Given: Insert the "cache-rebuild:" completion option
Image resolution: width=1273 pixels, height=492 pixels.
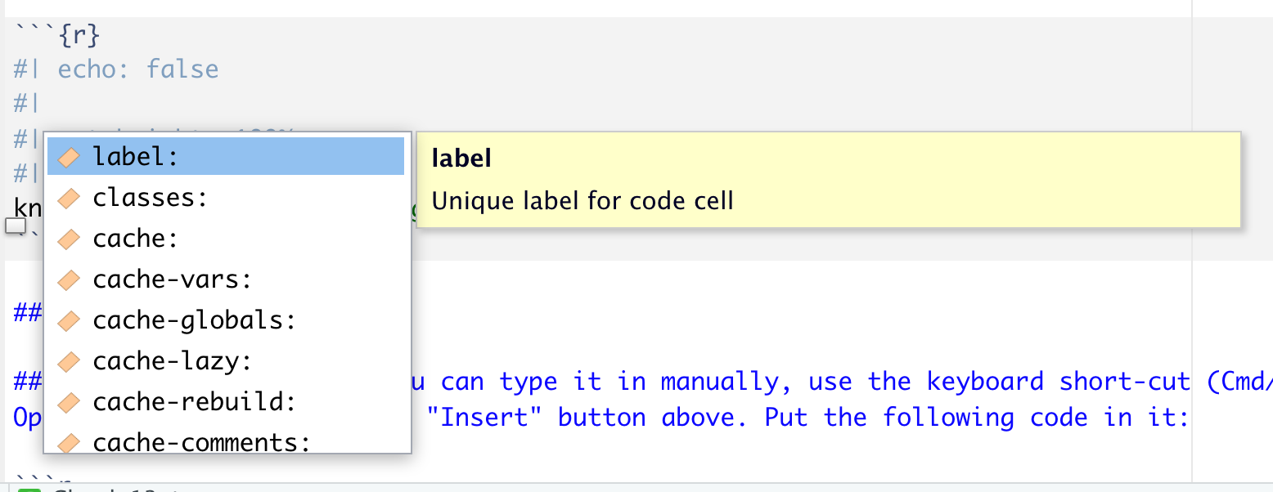Looking at the screenshot, I should coord(194,402).
